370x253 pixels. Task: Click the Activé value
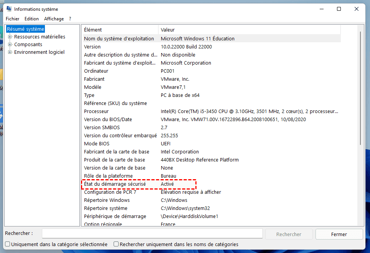pos(167,184)
